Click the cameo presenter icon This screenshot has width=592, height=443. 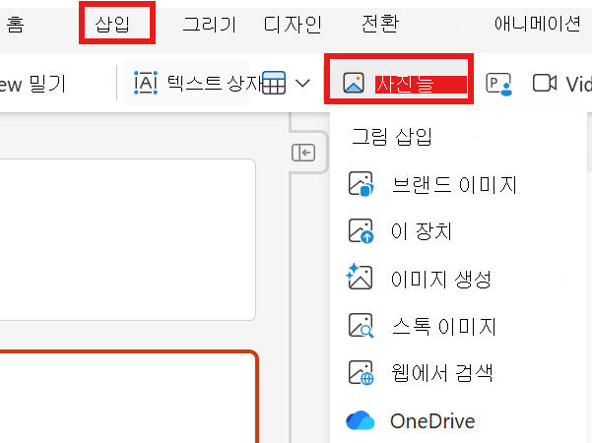click(x=498, y=84)
